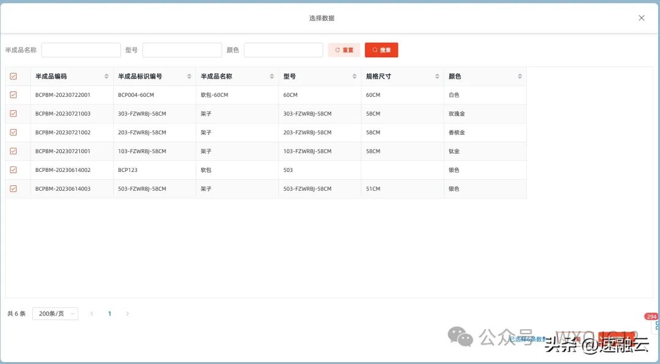Click color cell 香槟金
The image size is (660, 364).
click(457, 132)
